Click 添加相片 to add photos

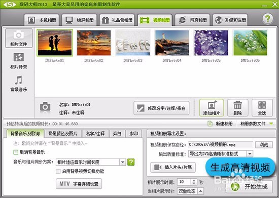click(x=212, y=108)
